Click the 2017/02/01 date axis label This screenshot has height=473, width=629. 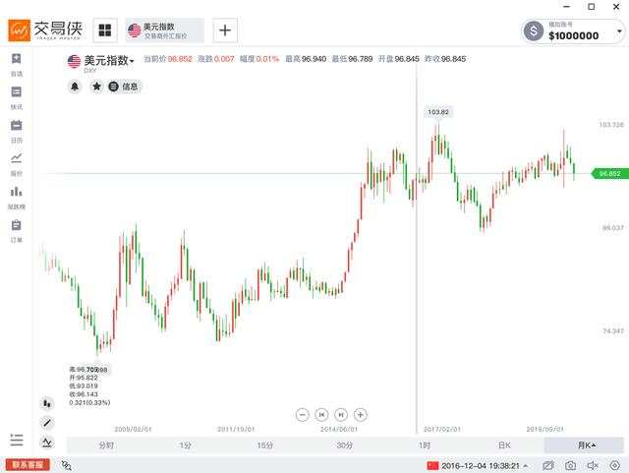pos(441,429)
